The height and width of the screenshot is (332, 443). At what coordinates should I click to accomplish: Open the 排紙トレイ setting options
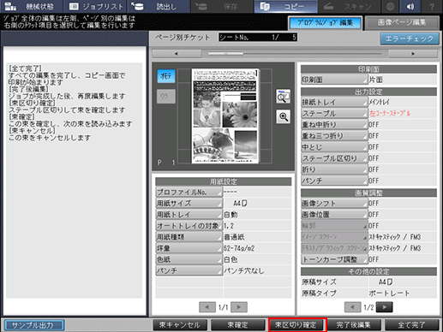tap(334, 102)
